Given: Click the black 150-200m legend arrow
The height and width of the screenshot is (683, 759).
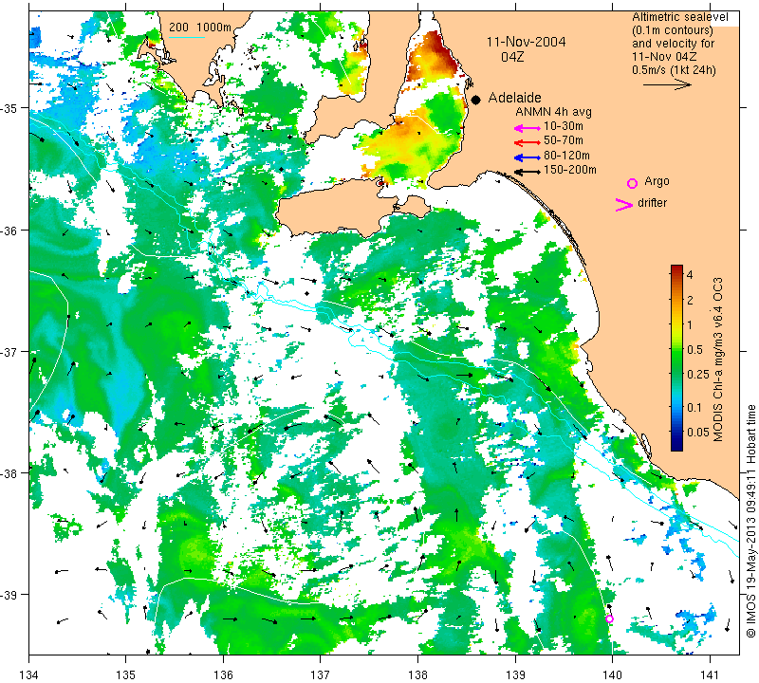Looking at the screenshot, I should click(528, 172).
